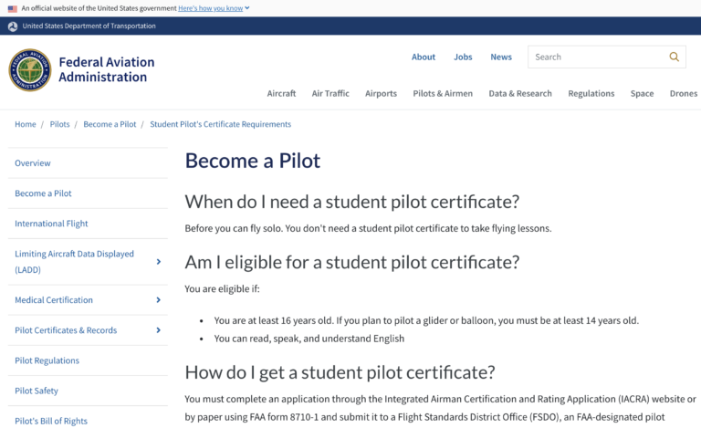701x428 pixels.
Task: Select Home in the breadcrumb trail
Action: click(25, 124)
